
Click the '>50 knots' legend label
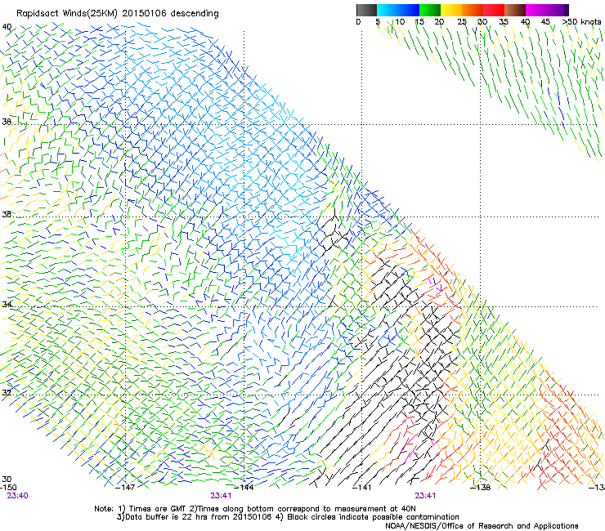pos(581,22)
